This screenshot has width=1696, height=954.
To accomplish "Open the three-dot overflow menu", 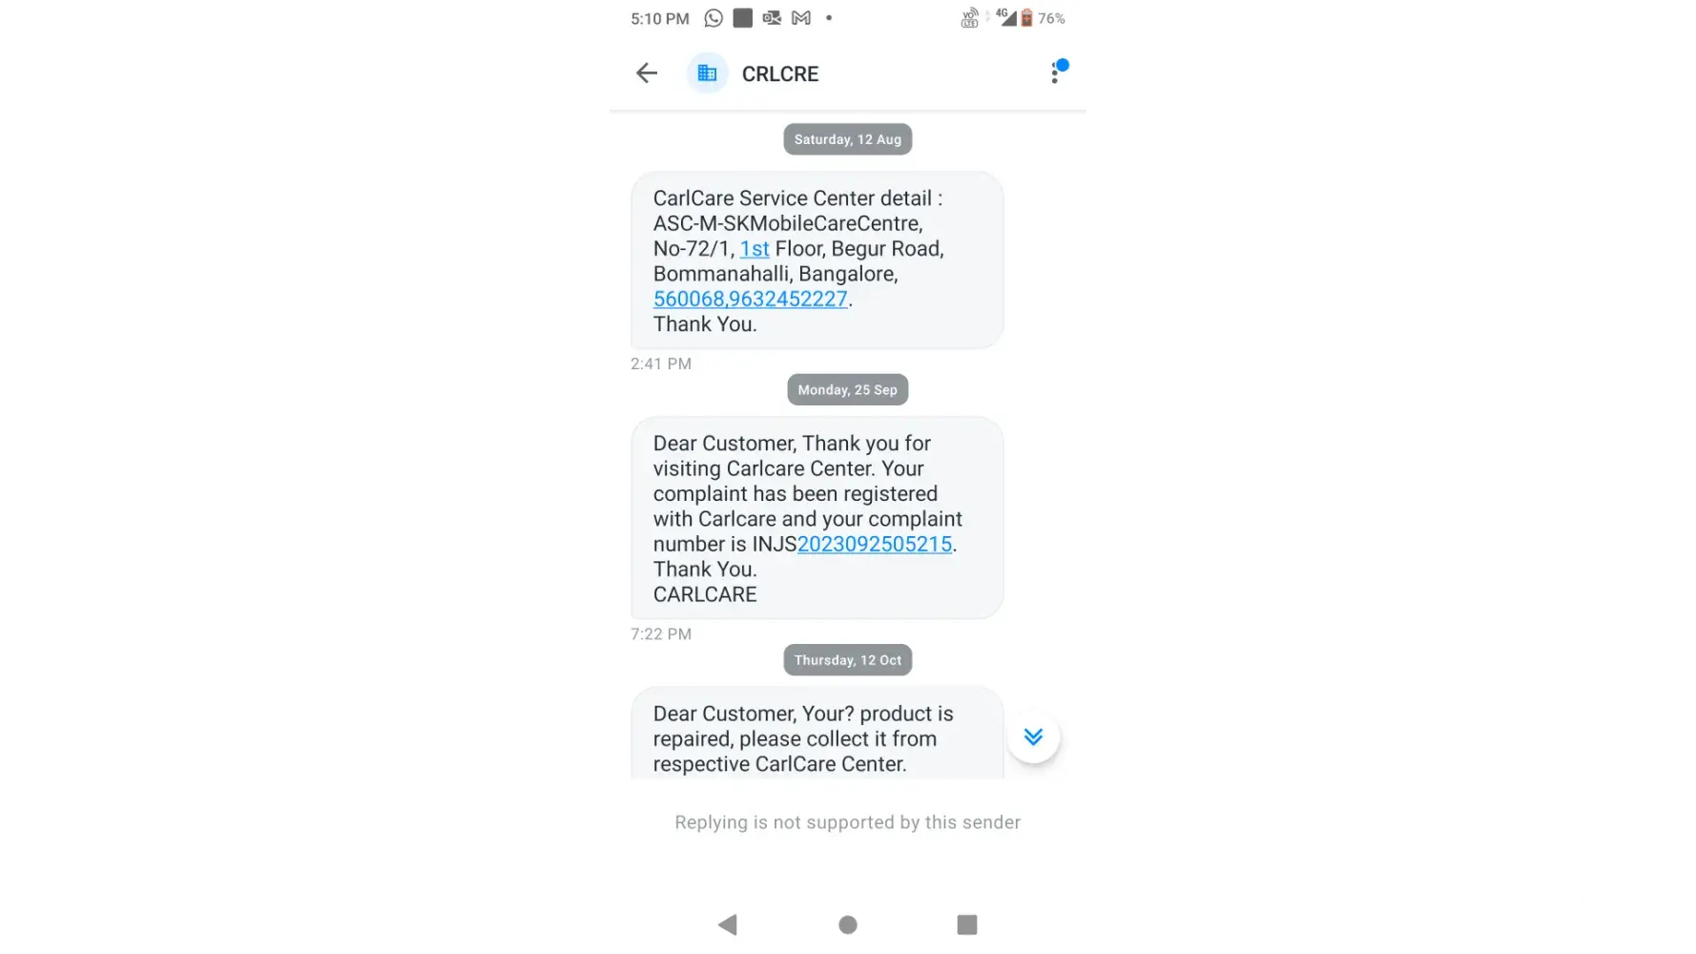I will coord(1054,73).
